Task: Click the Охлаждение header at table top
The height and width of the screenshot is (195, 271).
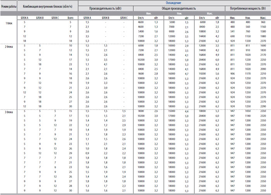Action: 174,3
